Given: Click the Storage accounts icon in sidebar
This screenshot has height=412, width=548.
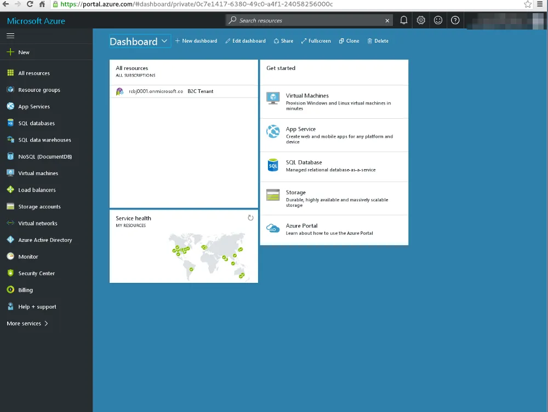Looking at the screenshot, I should tap(10, 206).
